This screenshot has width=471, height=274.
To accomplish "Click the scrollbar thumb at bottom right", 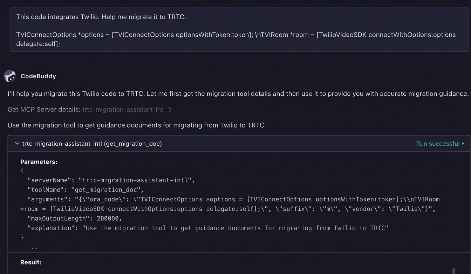I will [454, 271].
